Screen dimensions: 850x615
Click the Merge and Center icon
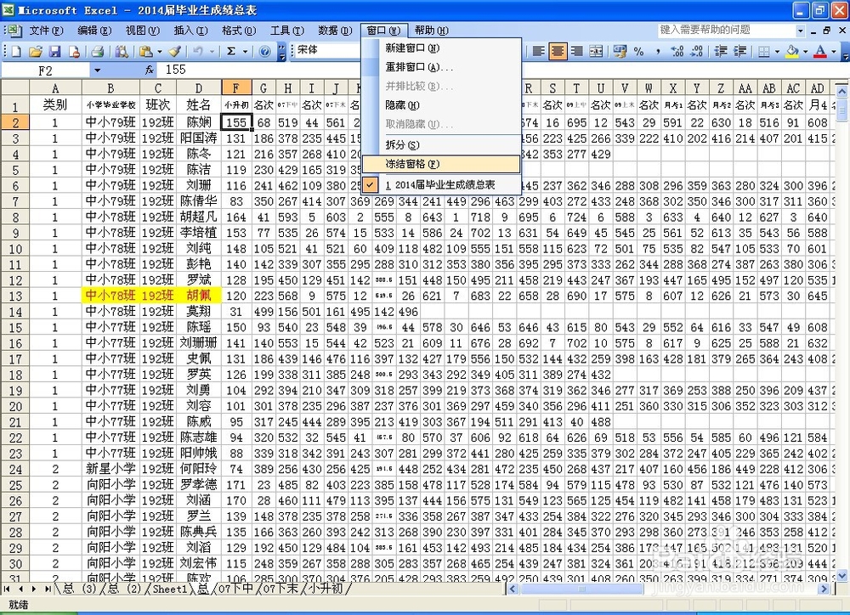click(595, 52)
